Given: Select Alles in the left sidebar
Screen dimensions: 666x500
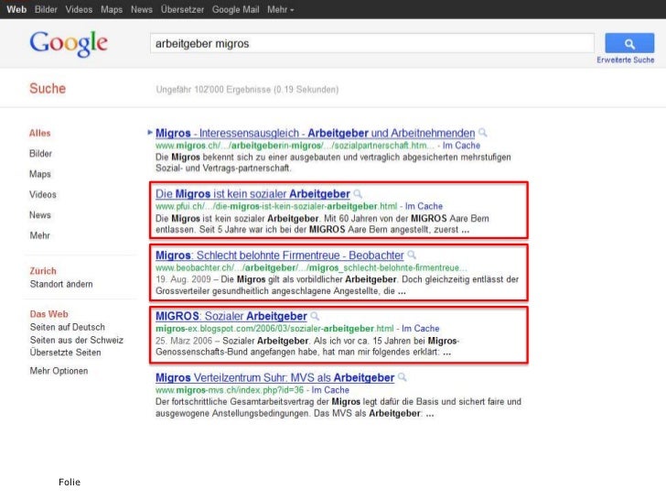Looking at the screenshot, I should 40,133.
